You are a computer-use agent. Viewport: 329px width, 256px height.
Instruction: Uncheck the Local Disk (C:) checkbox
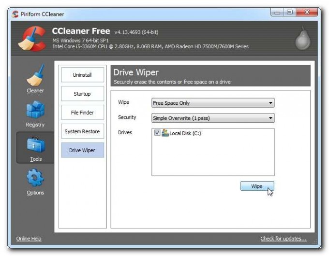click(157, 133)
